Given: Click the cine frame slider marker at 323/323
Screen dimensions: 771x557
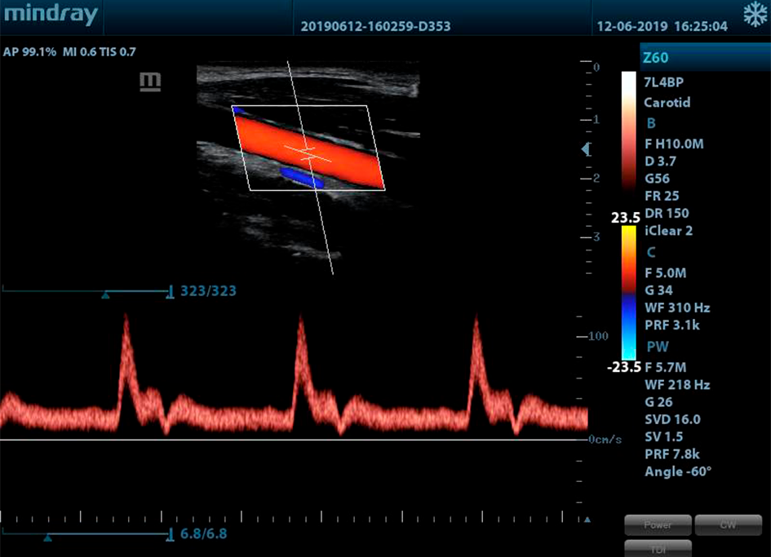Looking at the screenshot, I should coord(105,295).
